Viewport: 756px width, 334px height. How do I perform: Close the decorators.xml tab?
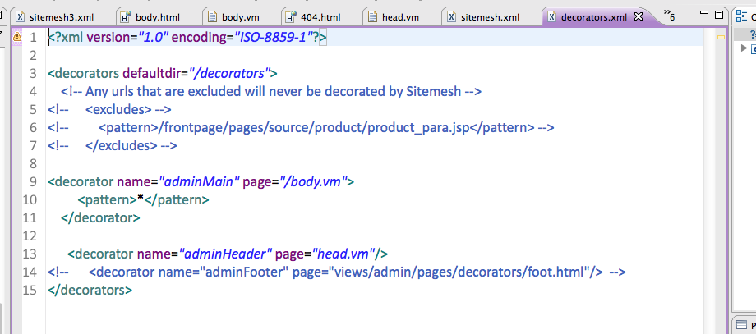[638, 16]
